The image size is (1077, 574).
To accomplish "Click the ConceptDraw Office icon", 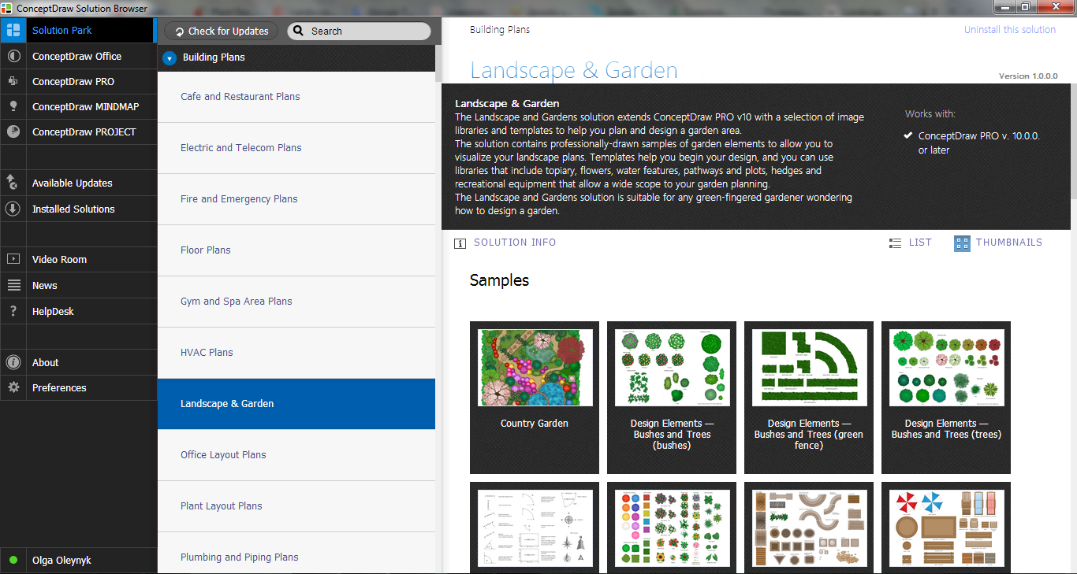I will [13, 56].
